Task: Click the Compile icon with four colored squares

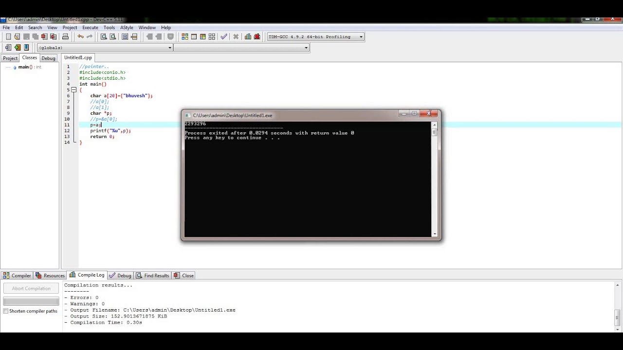Action: pos(185,36)
